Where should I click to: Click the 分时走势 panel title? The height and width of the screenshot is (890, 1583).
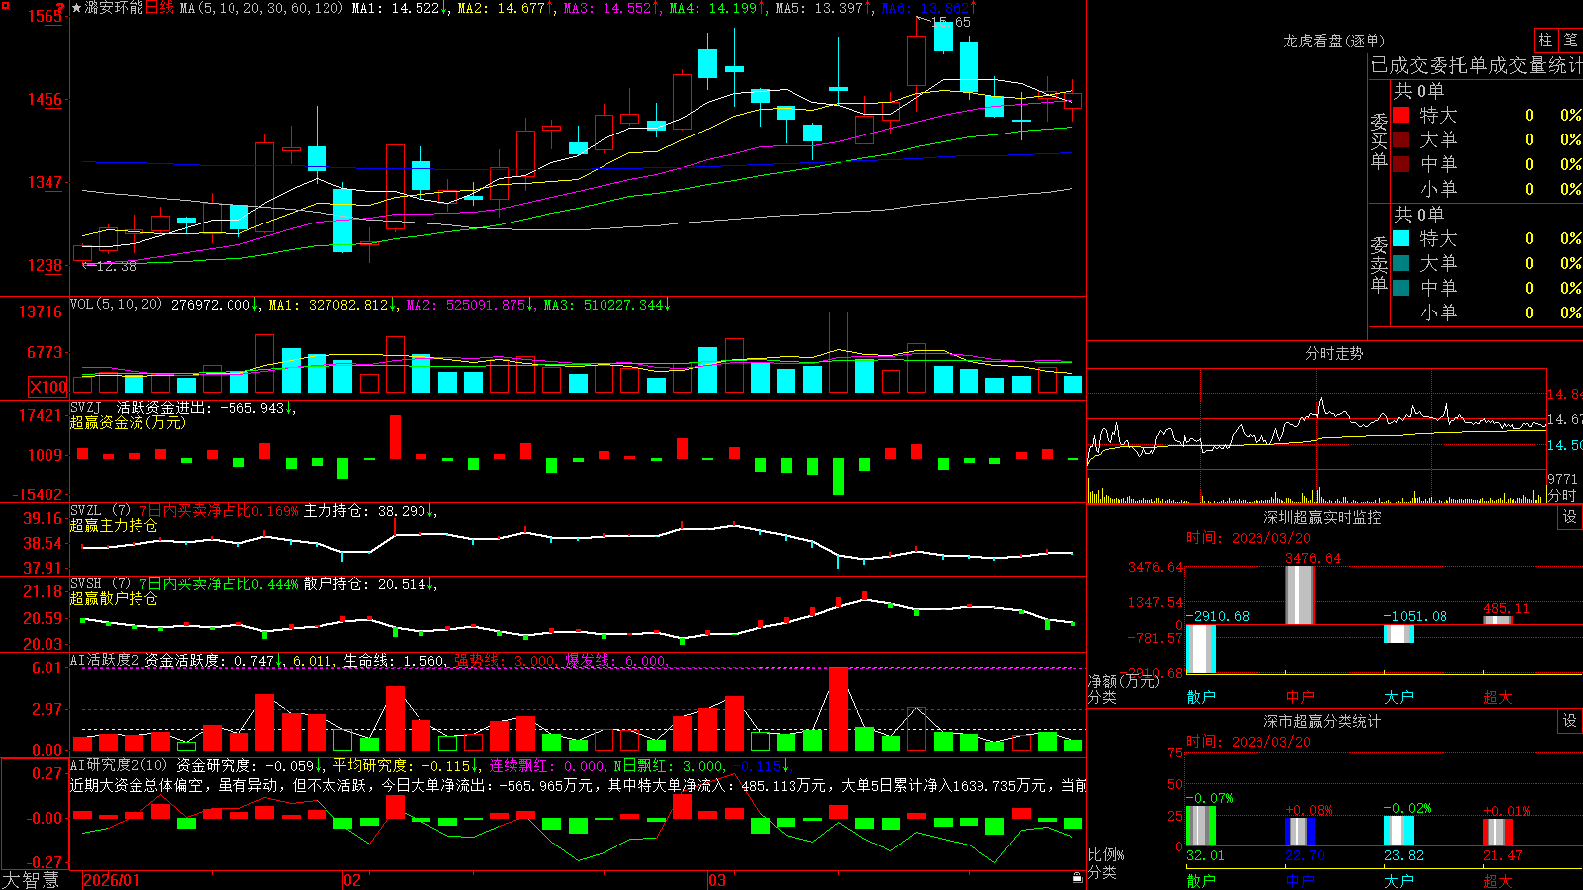1334,354
